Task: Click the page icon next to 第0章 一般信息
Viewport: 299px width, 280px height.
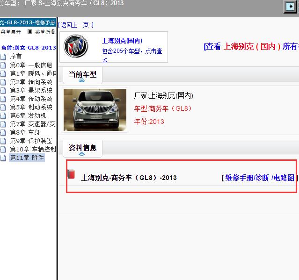Action: [x=3, y=65]
